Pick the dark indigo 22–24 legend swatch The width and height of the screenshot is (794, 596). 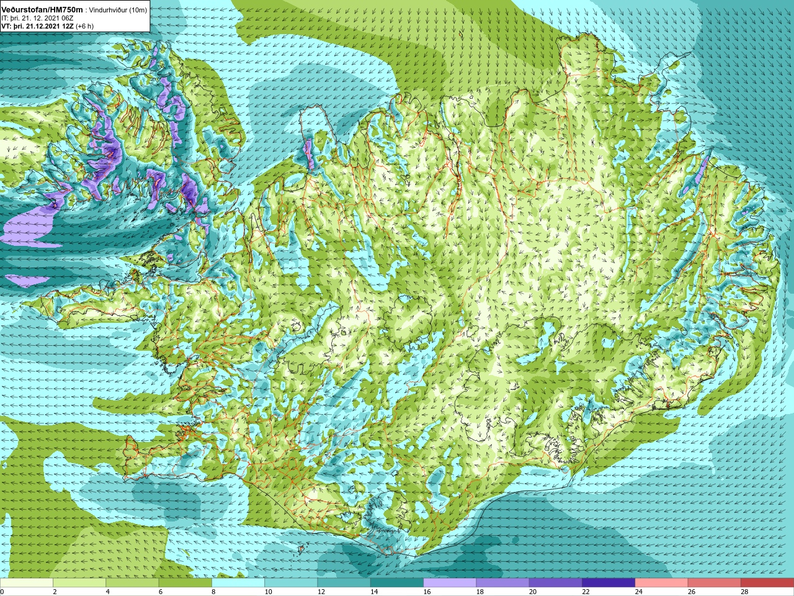(x=609, y=583)
